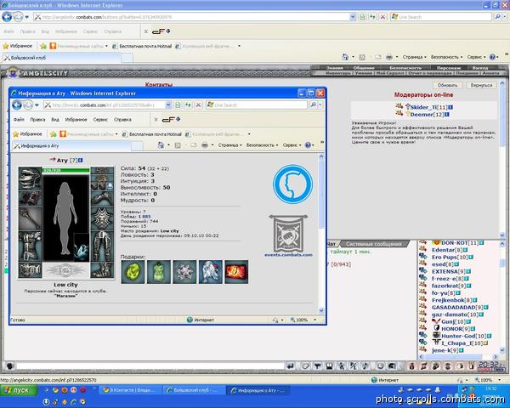Open the Безопасность dropdown in the info window

[x=262, y=145]
